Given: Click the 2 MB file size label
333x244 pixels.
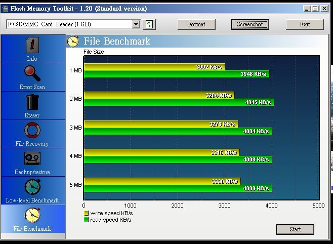Looking at the screenshot, I should click(75, 99).
